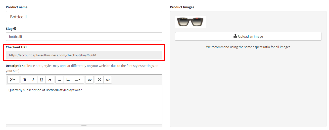329x130 pixels.
Task: Toggle bold formatting in description editor
Action: 25,80
